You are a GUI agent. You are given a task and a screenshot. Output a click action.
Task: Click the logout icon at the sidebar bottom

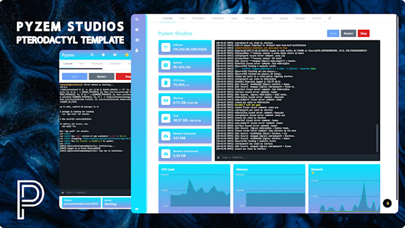(x=137, y=209)
